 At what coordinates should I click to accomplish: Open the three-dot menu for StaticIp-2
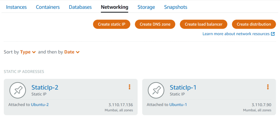[x=130, y=87]
